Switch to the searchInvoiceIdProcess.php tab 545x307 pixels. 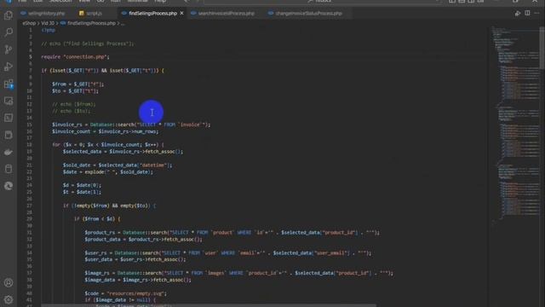pos(227,14)
